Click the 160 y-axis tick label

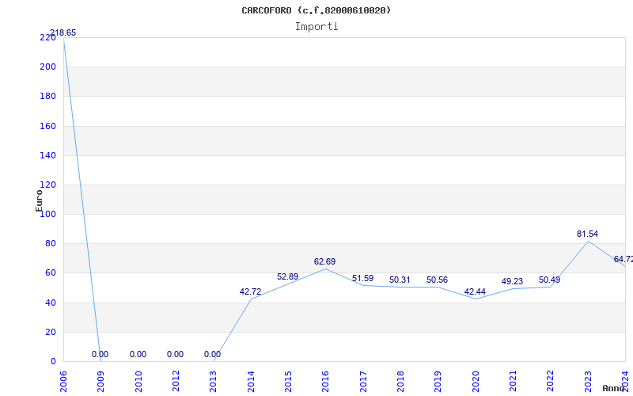[47, 126]
